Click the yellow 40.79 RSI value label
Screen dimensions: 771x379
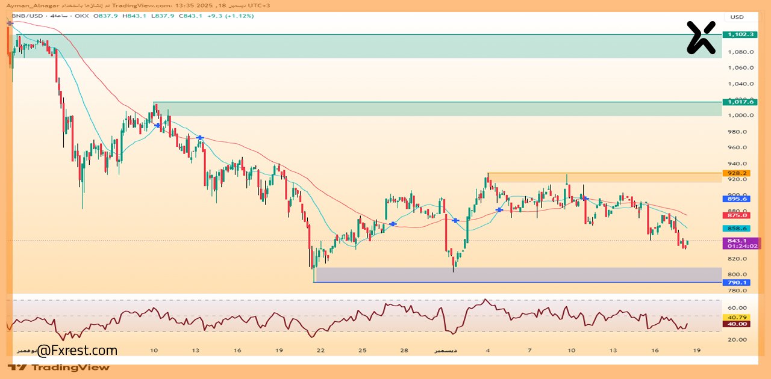pyautogui.click(x=737, y=317)
